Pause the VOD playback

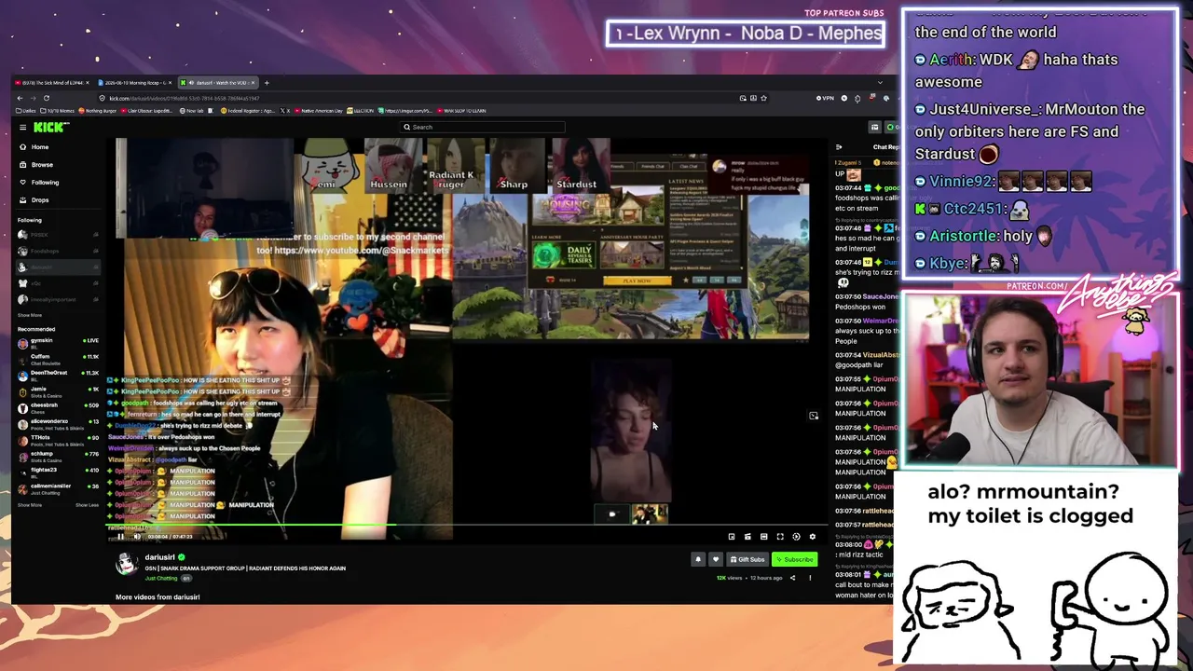pyautogui.click(x=120, y=537)
